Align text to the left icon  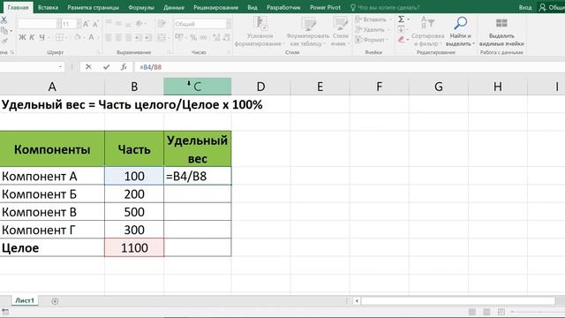(x=109, y=37)
